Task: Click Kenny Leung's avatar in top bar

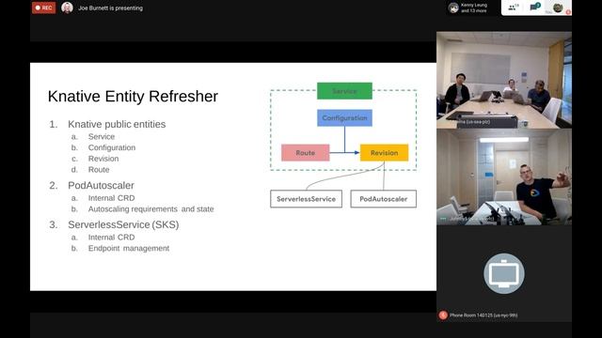Action: coord(453,8)
